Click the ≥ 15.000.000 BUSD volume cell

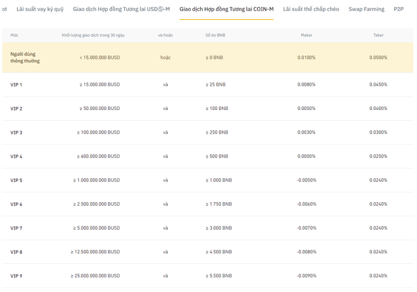click(99, 84)
